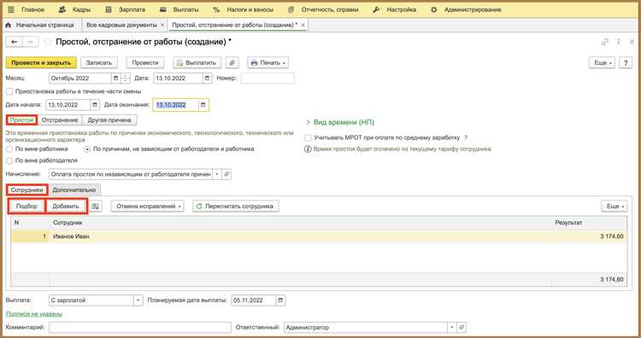Image resolution: width=641 pixels, height=338 pixels.
Task: Open calendar for Дата окончания
Action: (203, 105)
